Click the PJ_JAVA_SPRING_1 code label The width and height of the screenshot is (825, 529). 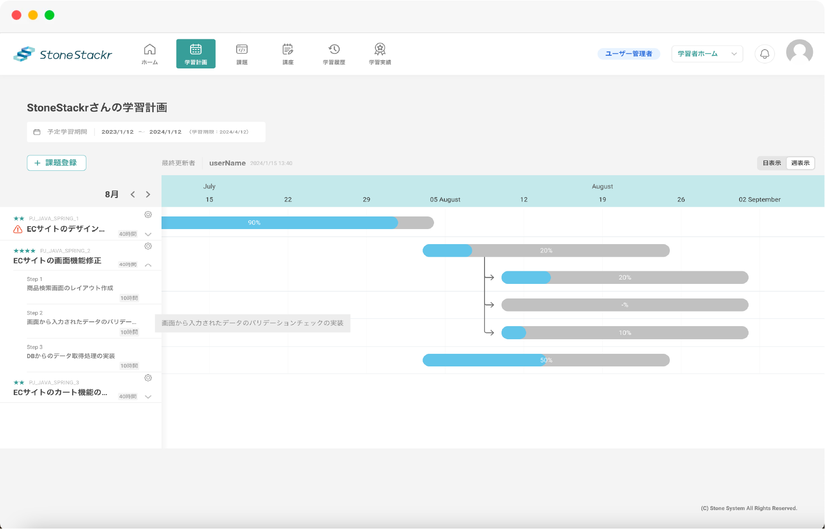coord(54,218)
